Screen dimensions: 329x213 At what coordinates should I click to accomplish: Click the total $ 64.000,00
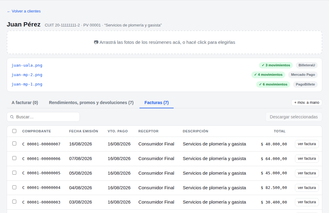[x=274, y=159]
